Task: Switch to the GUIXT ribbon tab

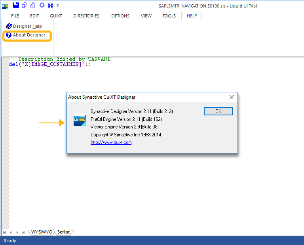Action: [56, 16]
